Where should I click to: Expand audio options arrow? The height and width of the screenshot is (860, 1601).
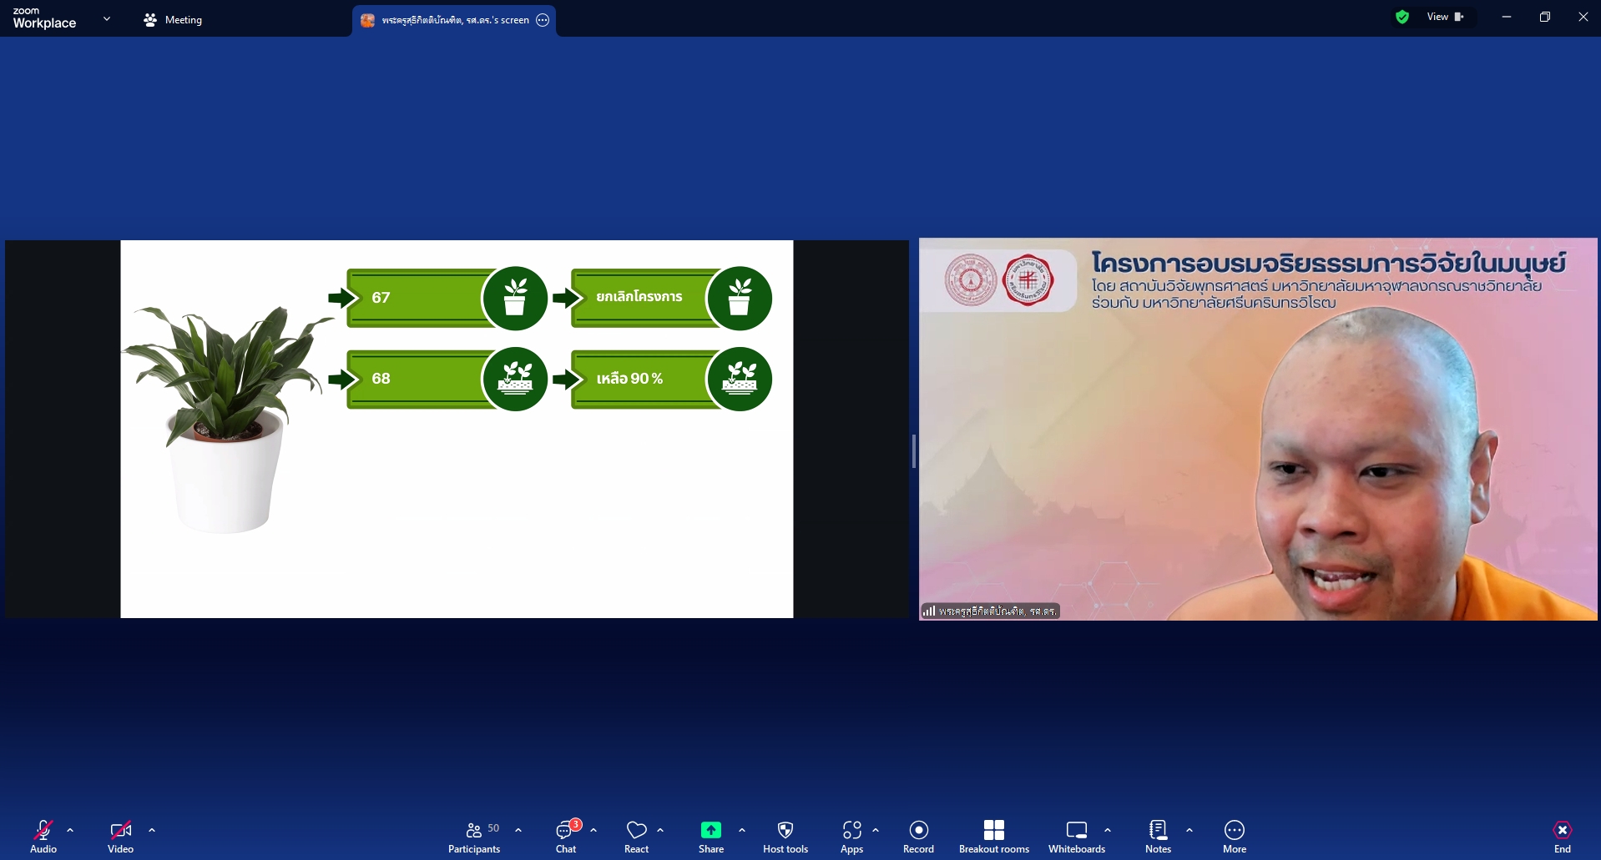70,830
